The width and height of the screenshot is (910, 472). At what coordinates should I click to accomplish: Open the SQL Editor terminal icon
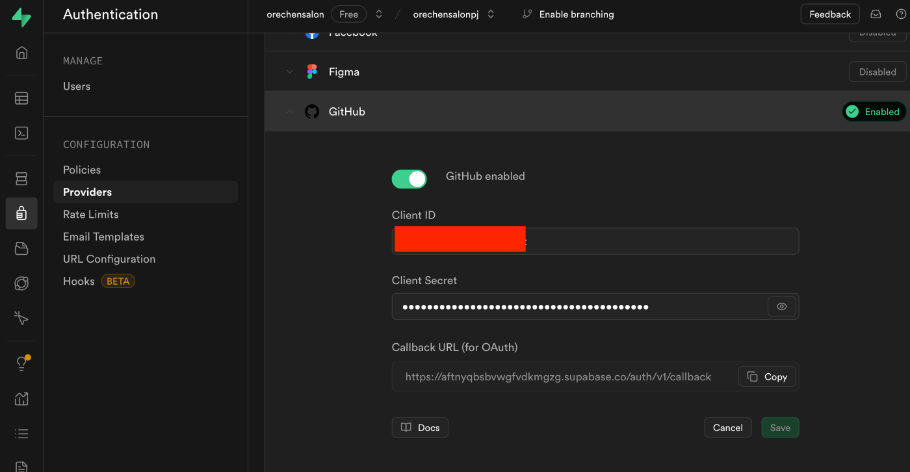[21, 133]
